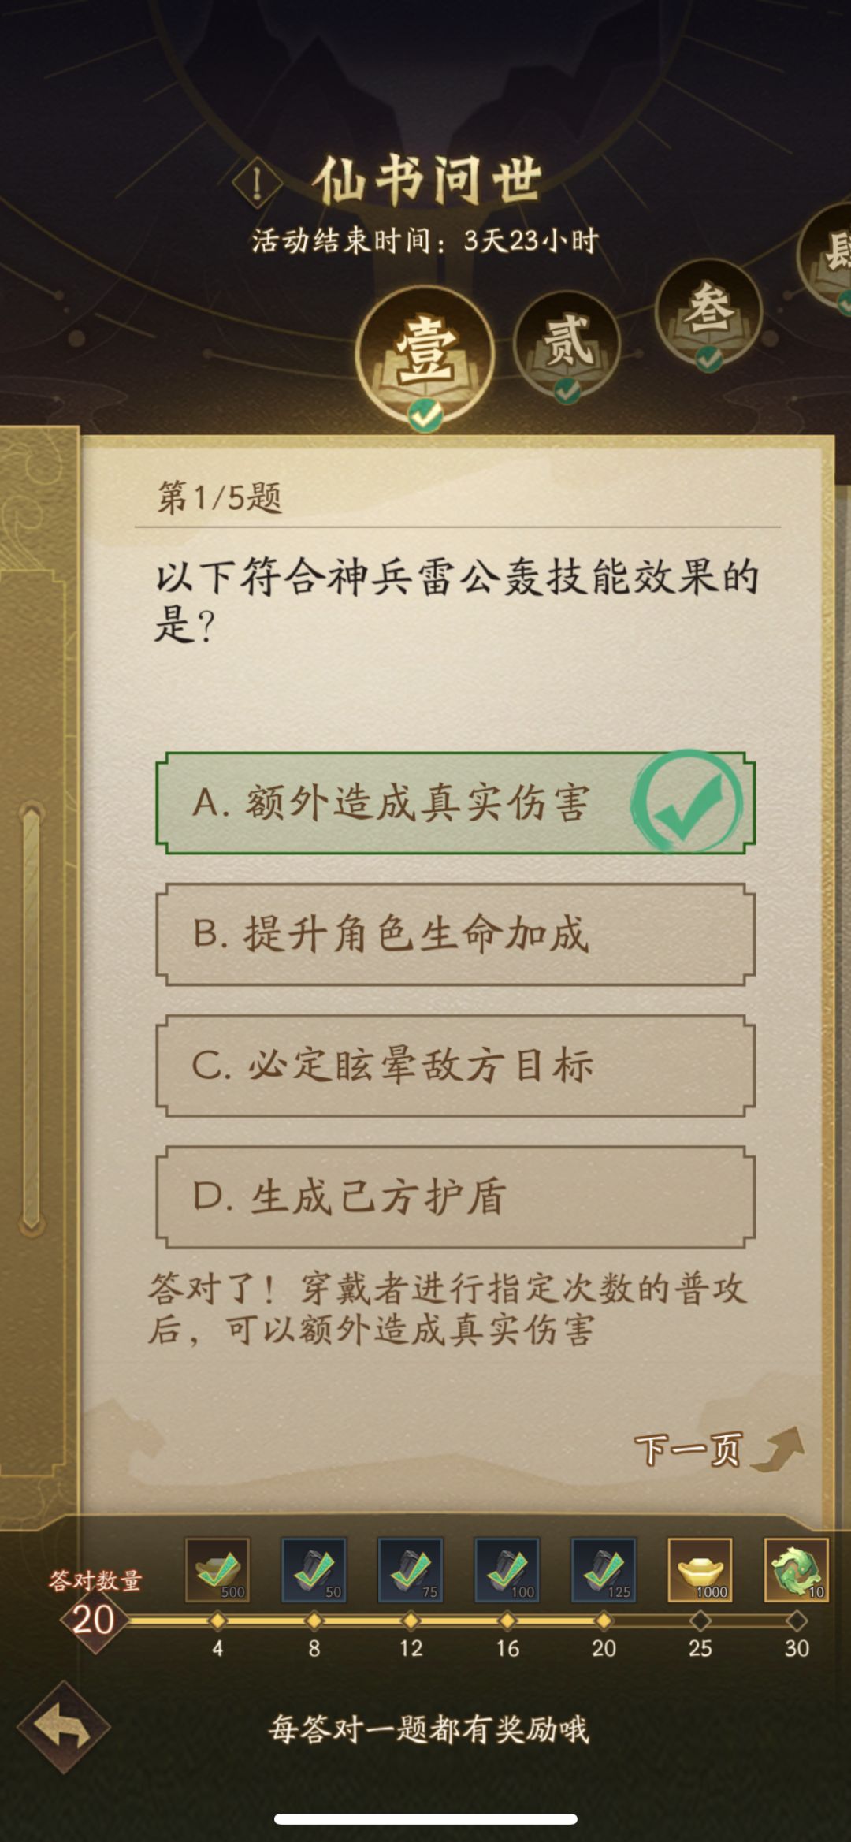
Task: Tap the claimed 500 silver reward icon
Action: coord(217,1569)
